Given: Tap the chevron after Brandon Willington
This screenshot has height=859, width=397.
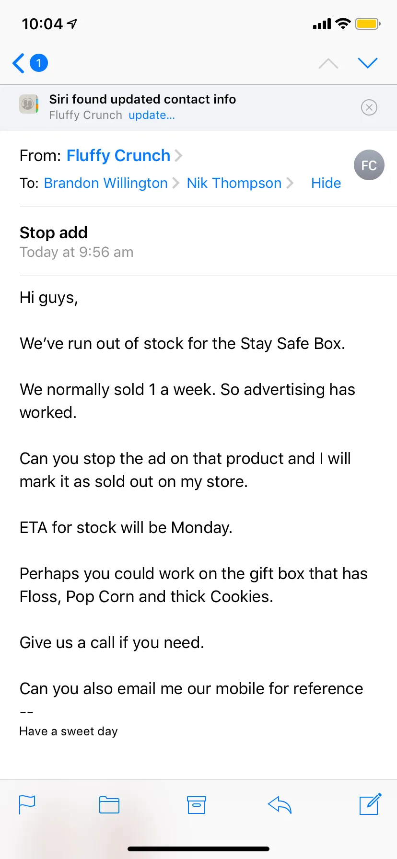Looking at the screenshot, I should [175, 183].
